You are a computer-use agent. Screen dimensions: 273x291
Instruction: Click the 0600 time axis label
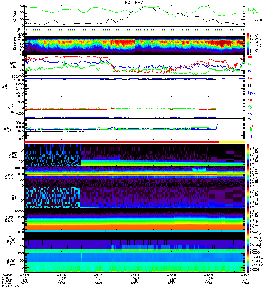click(x=245, y=283)
